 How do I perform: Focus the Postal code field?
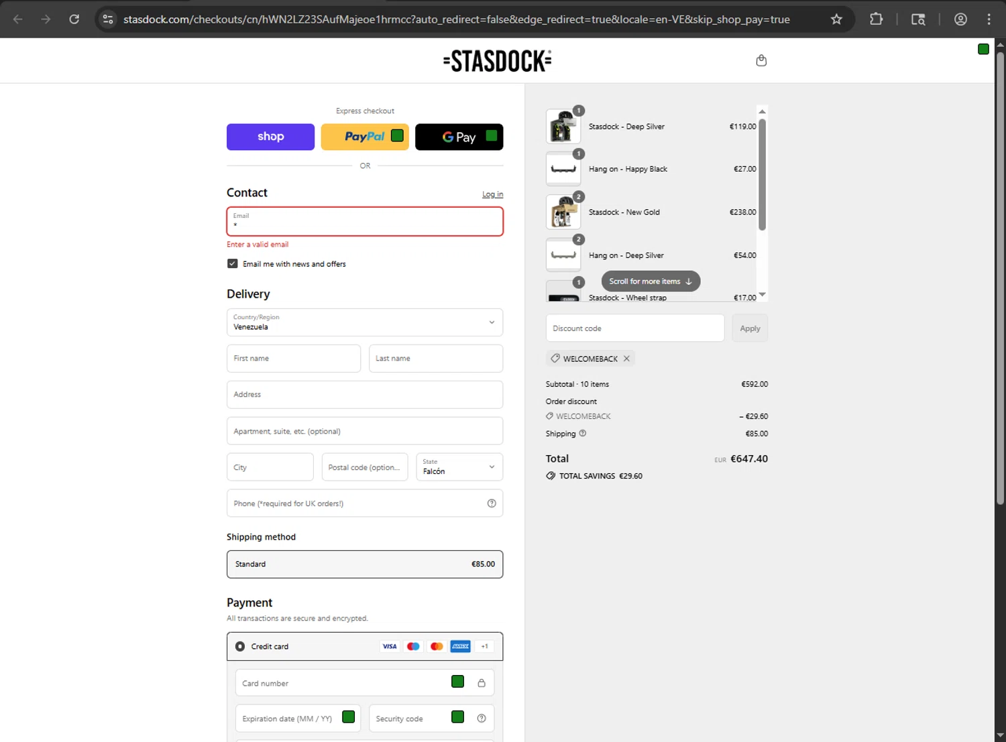point(365,467)
